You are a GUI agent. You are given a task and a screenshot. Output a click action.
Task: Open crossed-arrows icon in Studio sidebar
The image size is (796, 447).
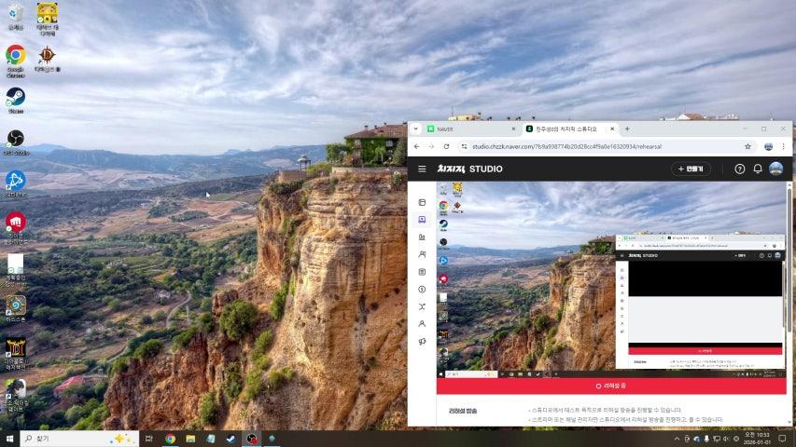tap(422, 306)
